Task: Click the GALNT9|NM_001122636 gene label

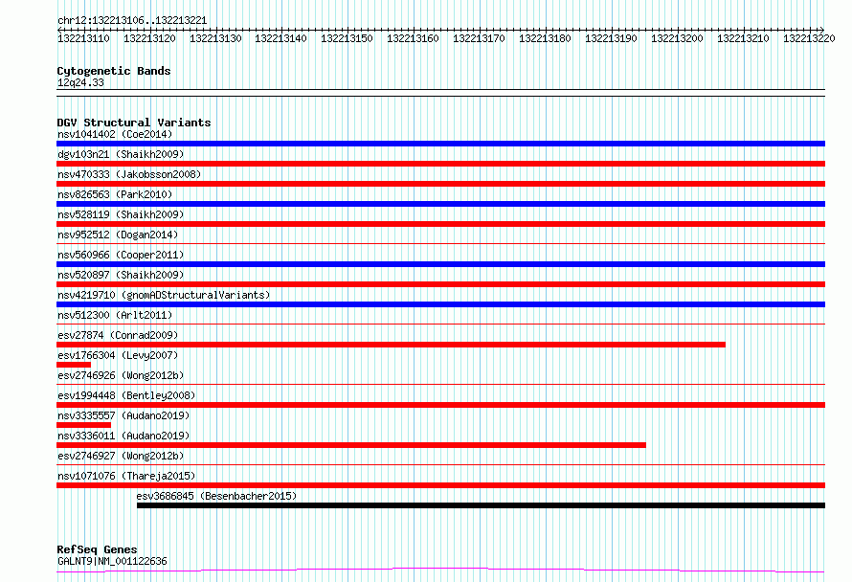Action: pos(112,561)
